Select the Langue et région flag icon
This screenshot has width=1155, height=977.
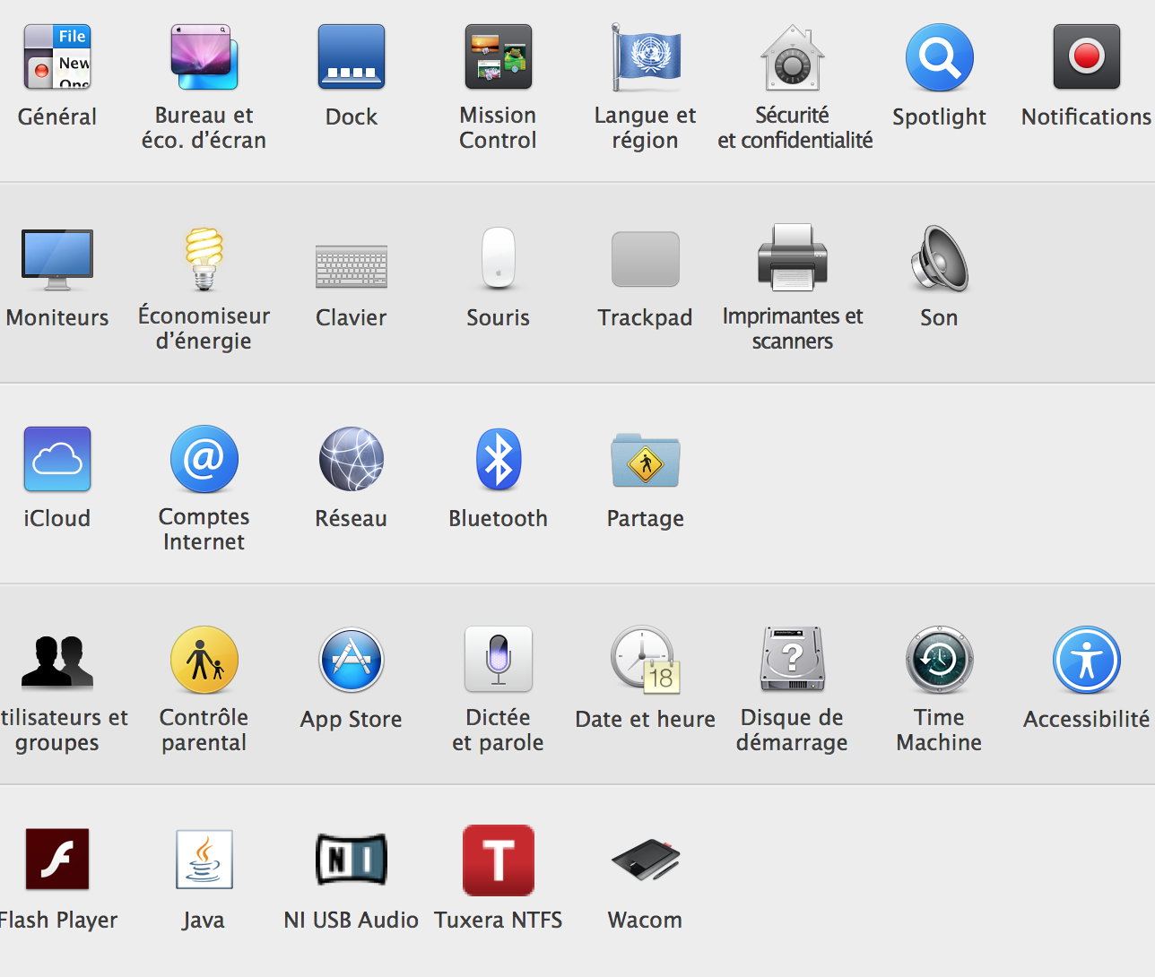pos(645,57)
